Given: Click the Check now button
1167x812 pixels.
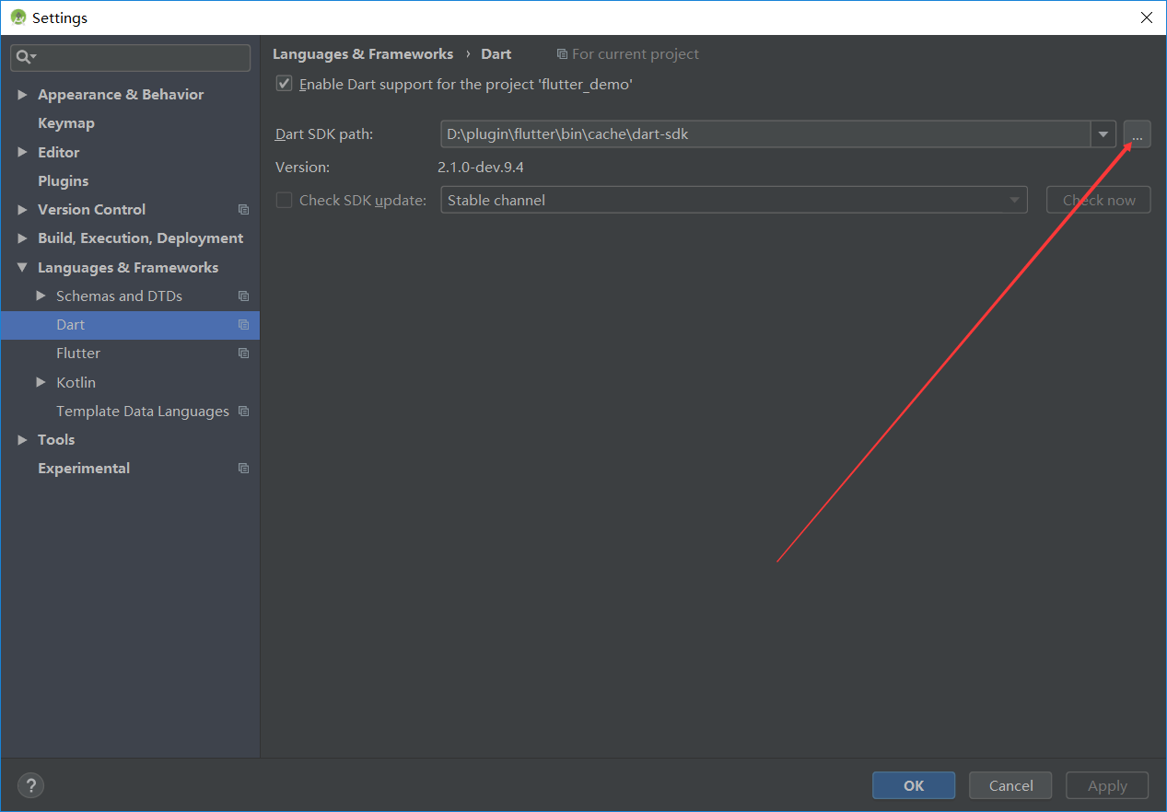Looking at the screenshot, I should 1099,200.
